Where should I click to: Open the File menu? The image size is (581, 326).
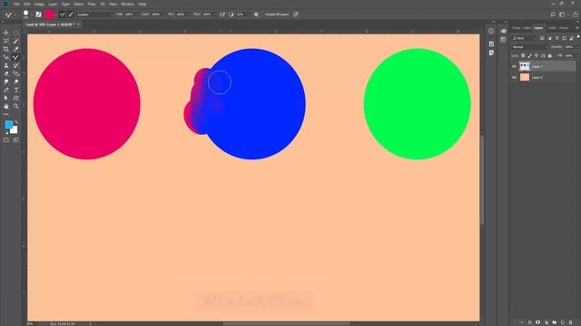click(x=16, y=4)
